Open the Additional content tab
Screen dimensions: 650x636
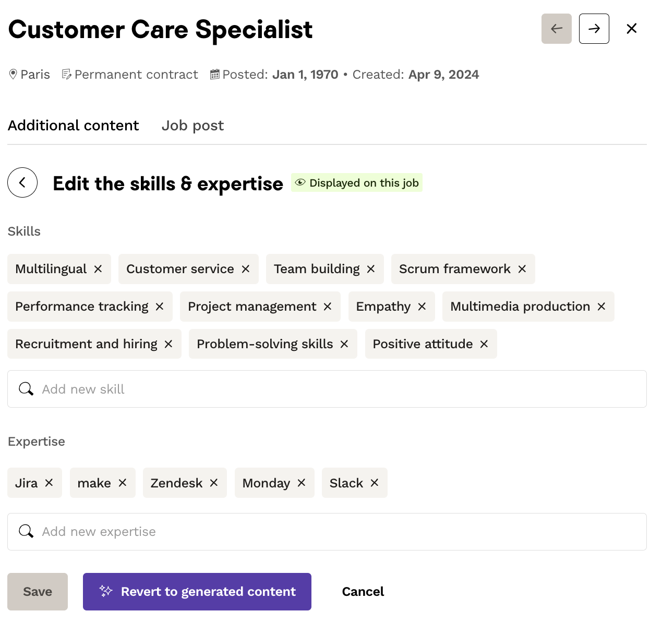(74, 126)
